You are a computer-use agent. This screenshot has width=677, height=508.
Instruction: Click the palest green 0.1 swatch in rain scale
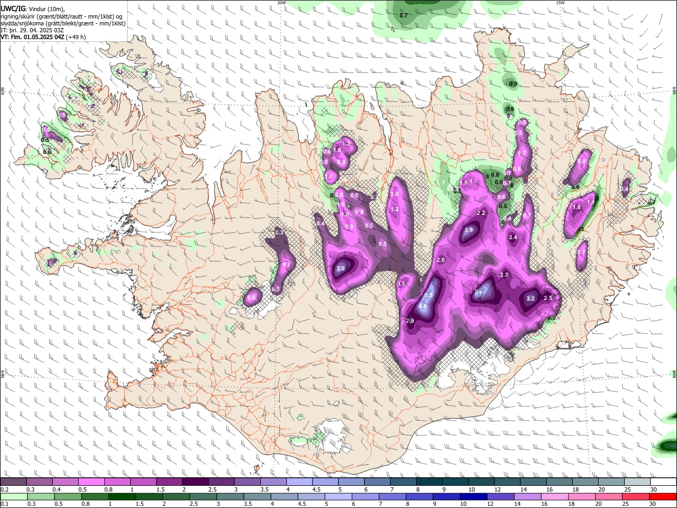coord(14,497)
